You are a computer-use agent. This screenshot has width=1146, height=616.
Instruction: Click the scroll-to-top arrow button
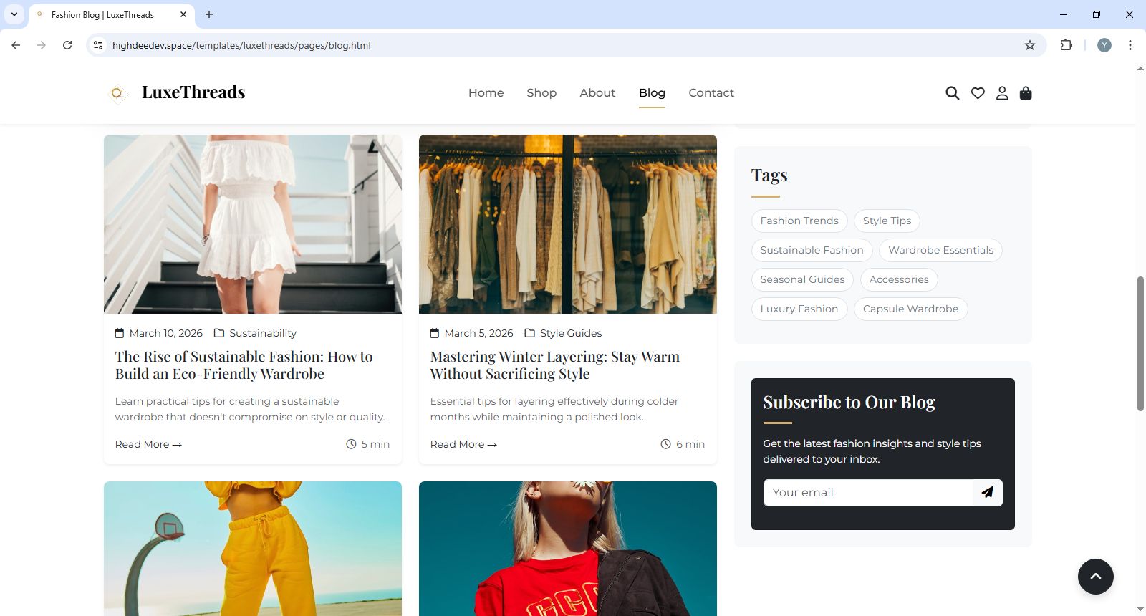[x=1096, y=577]
